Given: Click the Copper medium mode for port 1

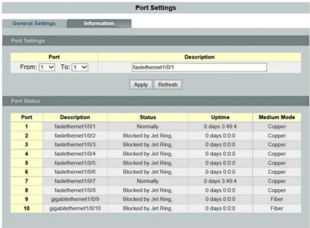Looking at the screenshot, I should click(x=277, y=127).
